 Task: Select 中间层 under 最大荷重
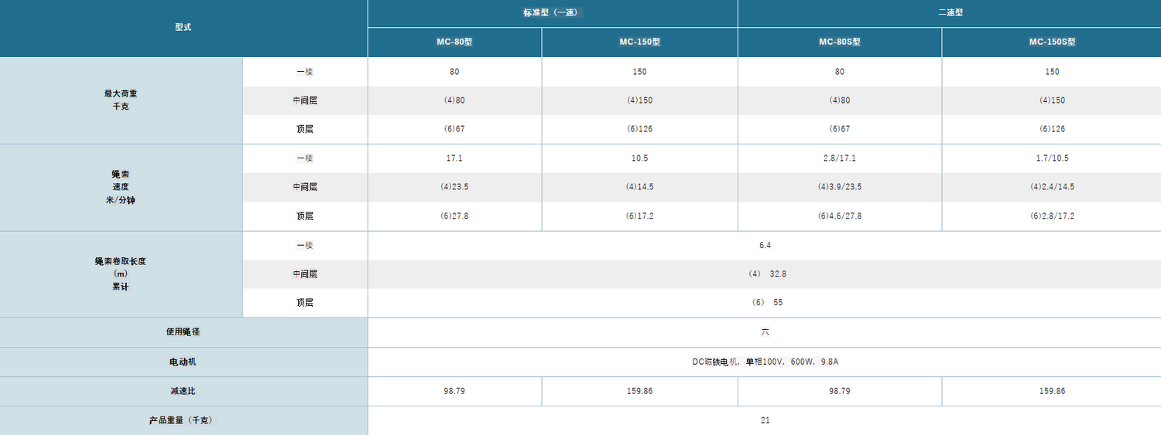coord(305,100)
